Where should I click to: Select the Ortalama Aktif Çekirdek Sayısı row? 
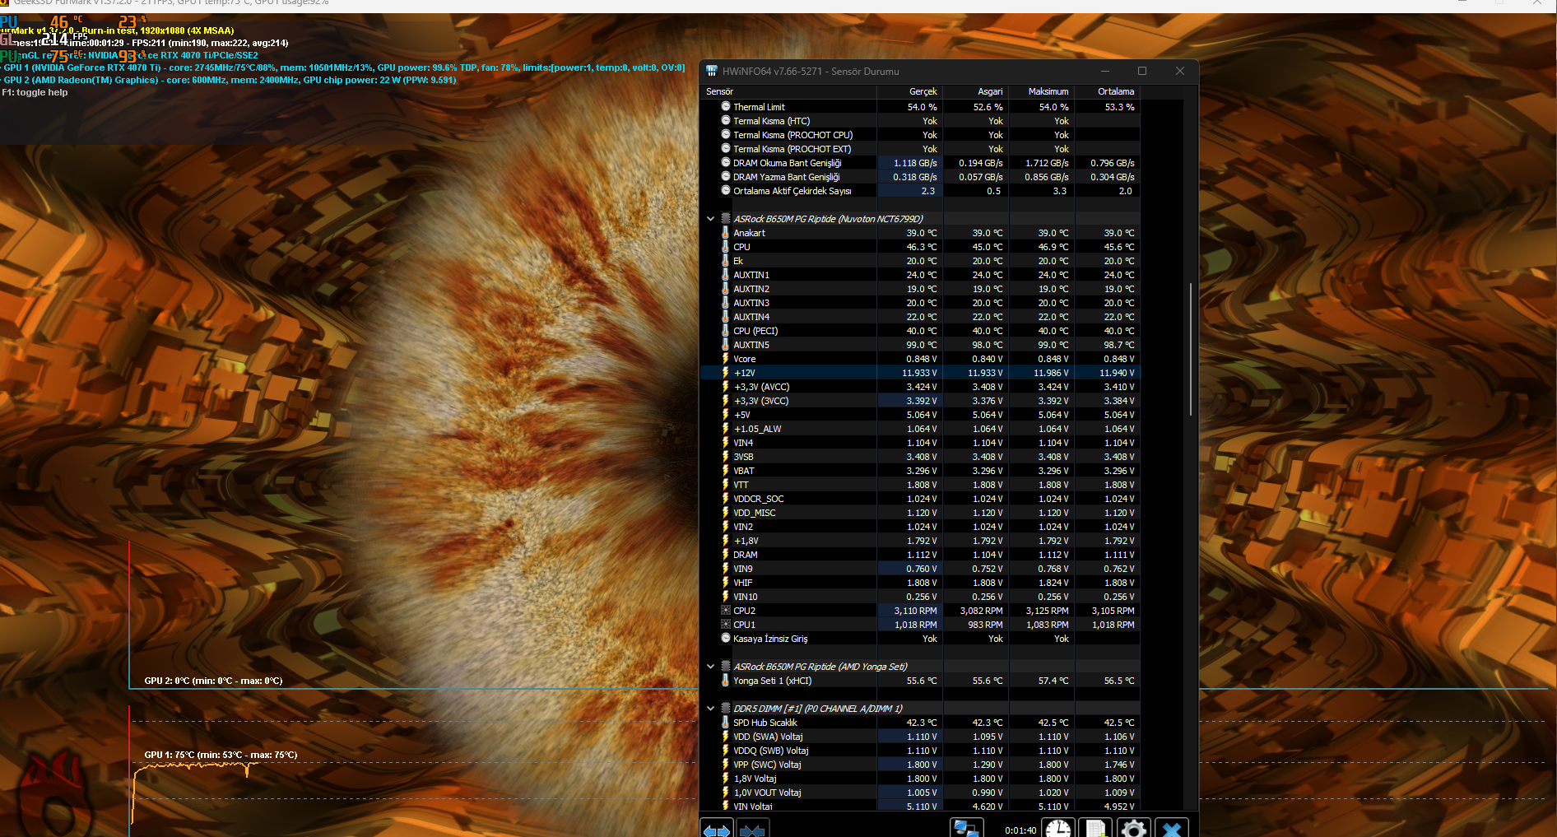[920, 191]
